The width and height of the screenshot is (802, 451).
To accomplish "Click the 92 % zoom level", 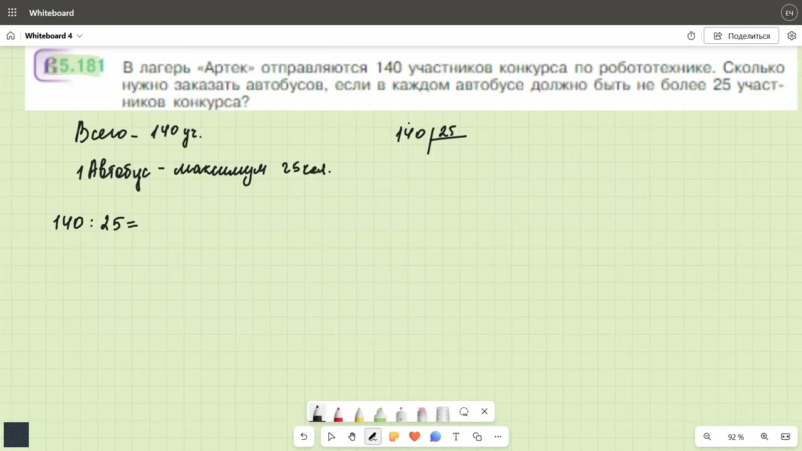I will pos(736,437).
